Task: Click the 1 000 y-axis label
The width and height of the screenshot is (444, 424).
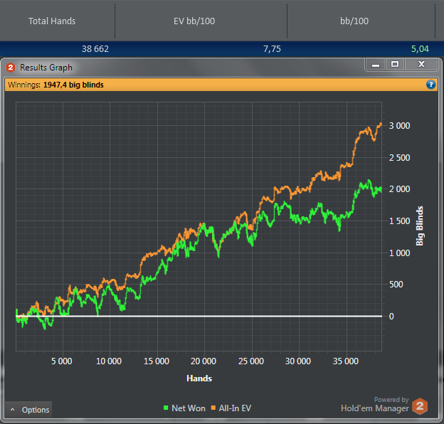Action: click(x=399, y=253)
